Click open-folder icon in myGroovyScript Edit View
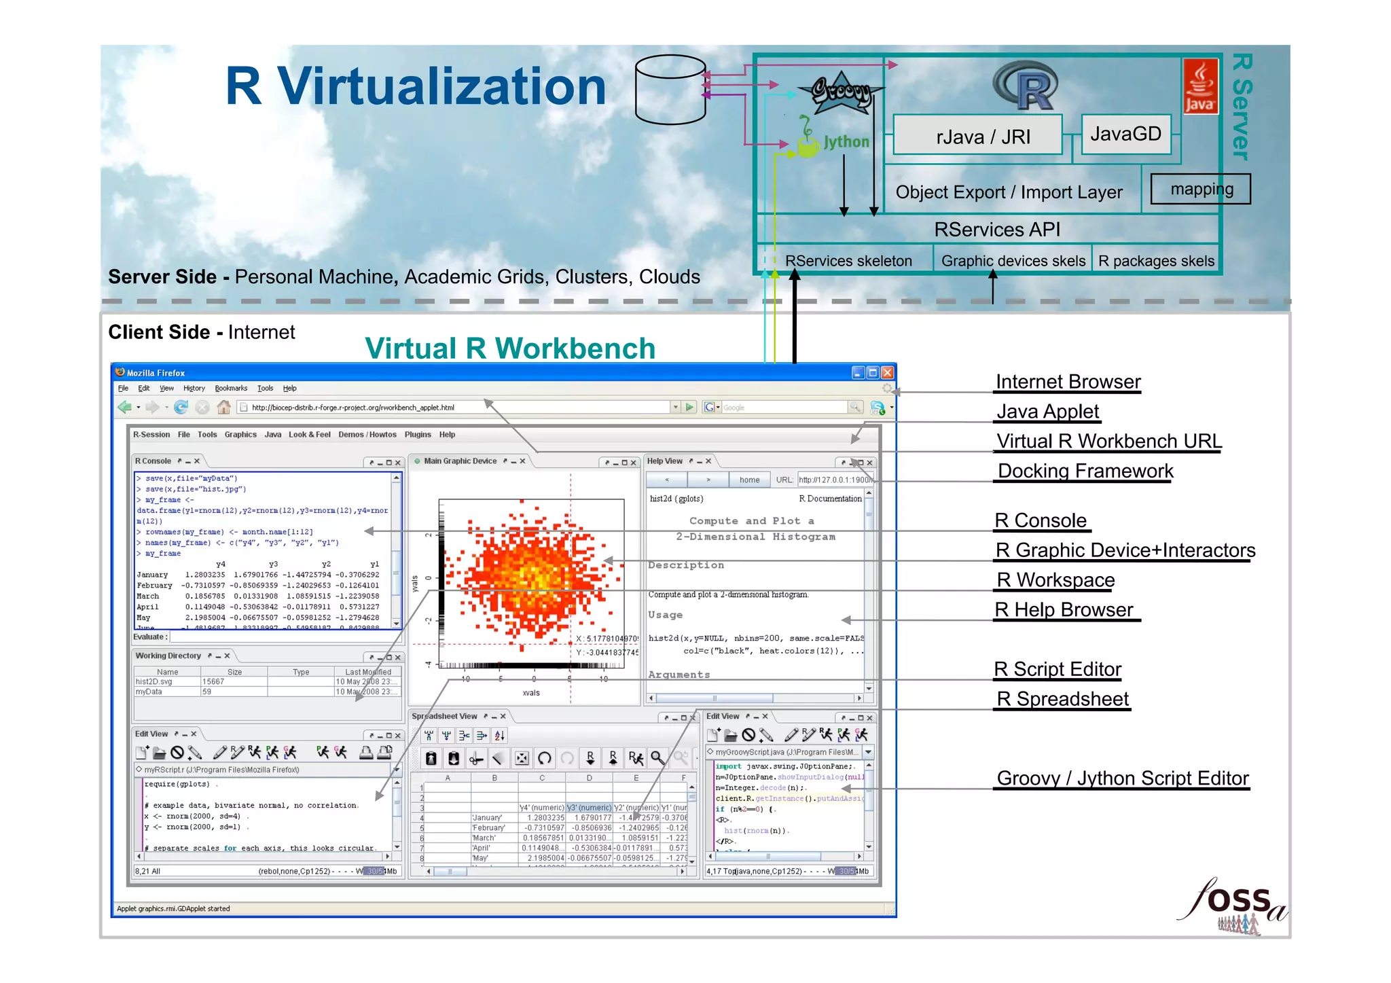 [x=731, y=735]
